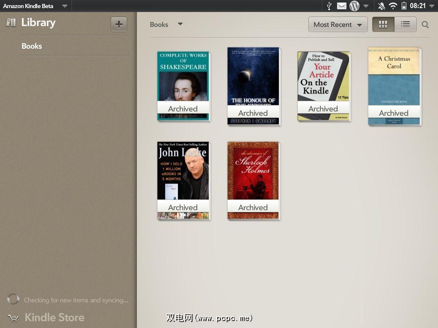Open Sherlock Holmes book cover

pos(253,180)
